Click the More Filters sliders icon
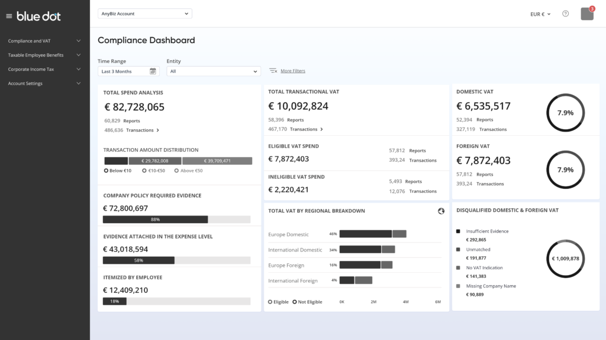The height and width of the screenshot is (340, 606). (273, 71)
